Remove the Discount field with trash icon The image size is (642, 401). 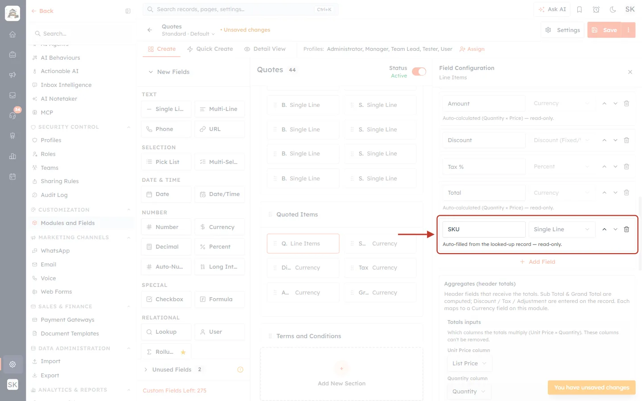click(x=626, y=140)
